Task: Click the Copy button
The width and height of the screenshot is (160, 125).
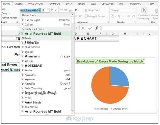Action: (4, 13)
